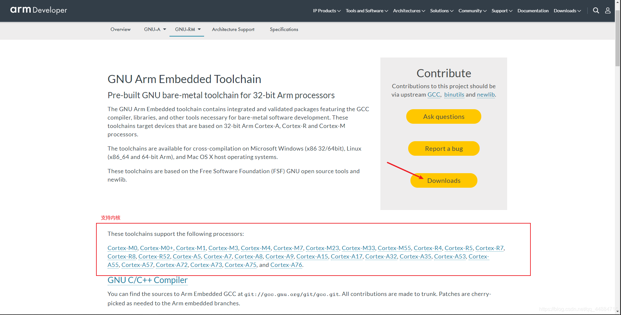Click the yellow Downloads button
This screenshot has height=315, width=621.
(x=444, y=180)
